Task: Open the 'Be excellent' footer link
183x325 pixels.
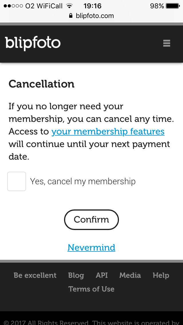Action: point(35,275)
